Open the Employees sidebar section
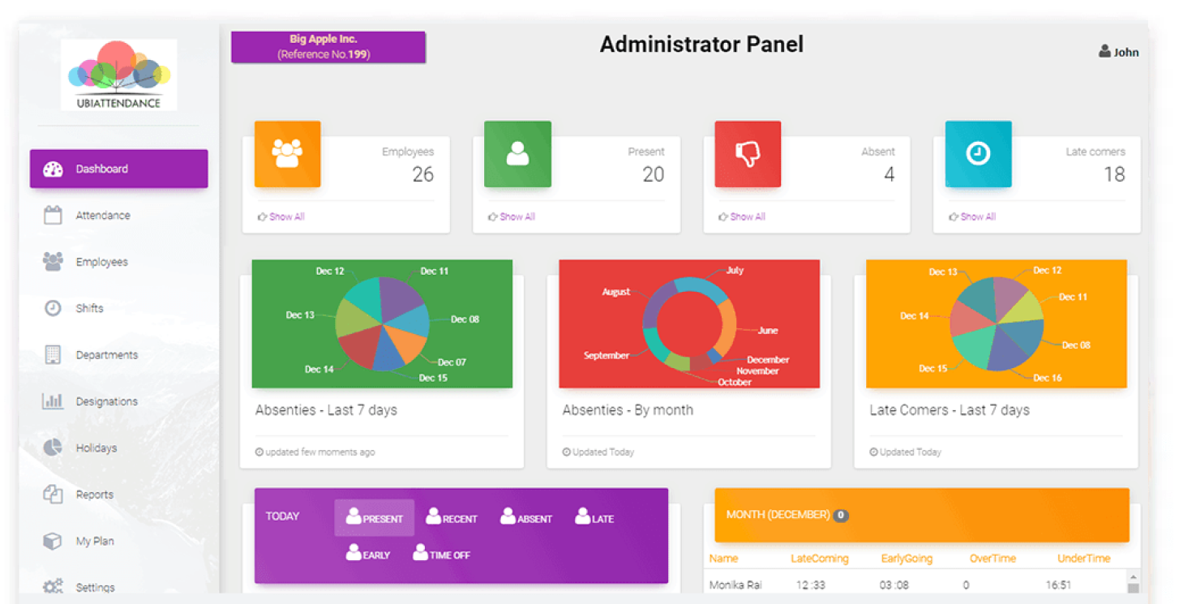The image size is (1179, 604). (102, 262)
